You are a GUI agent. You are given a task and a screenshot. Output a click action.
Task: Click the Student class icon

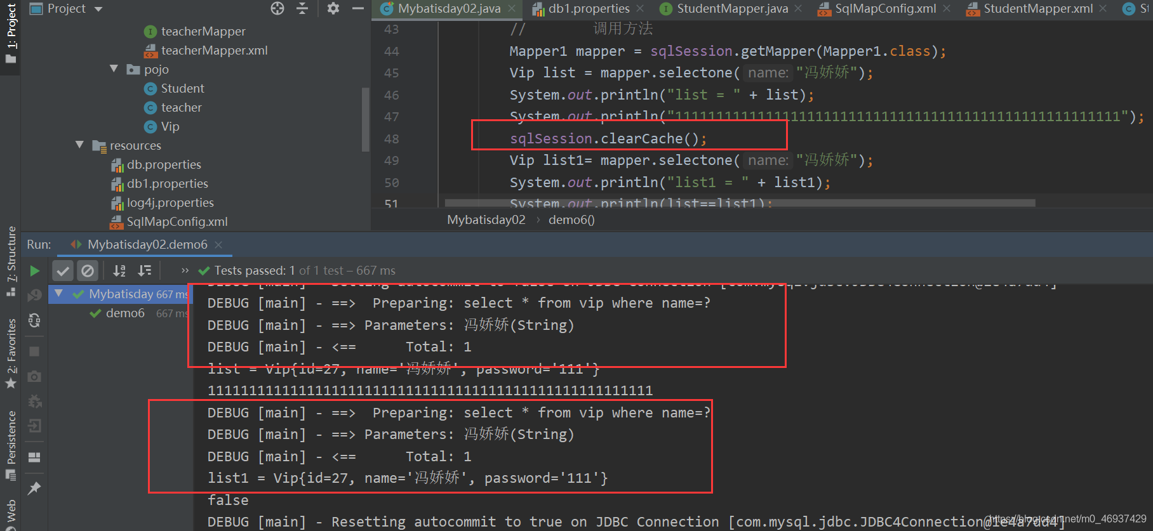[x=150, y=89]
